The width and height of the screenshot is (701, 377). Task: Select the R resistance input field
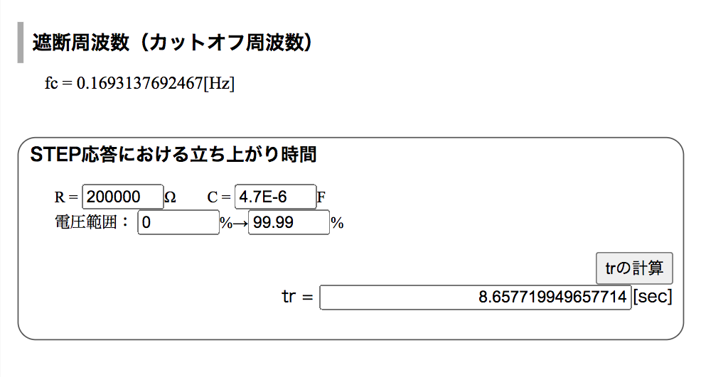123,197
